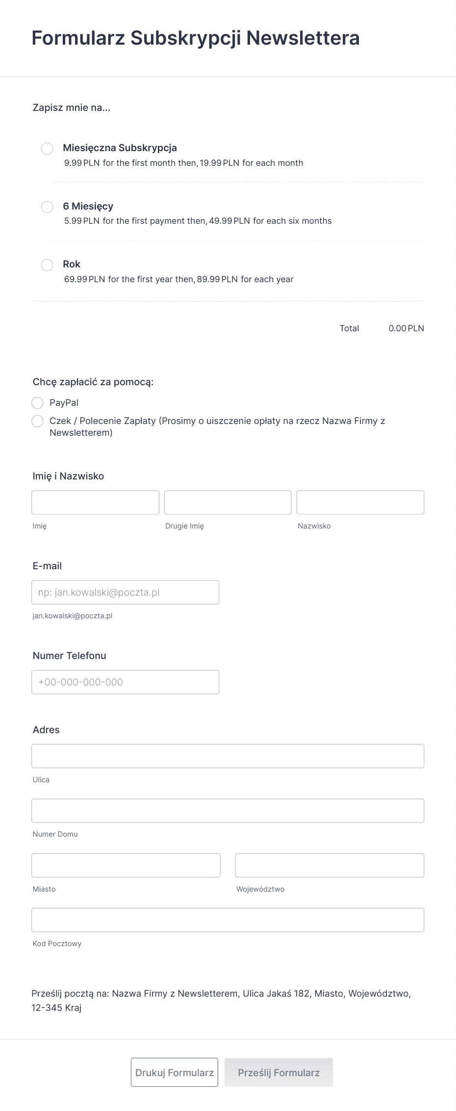Click the Nazwisko input field

[x=360, y=502]
